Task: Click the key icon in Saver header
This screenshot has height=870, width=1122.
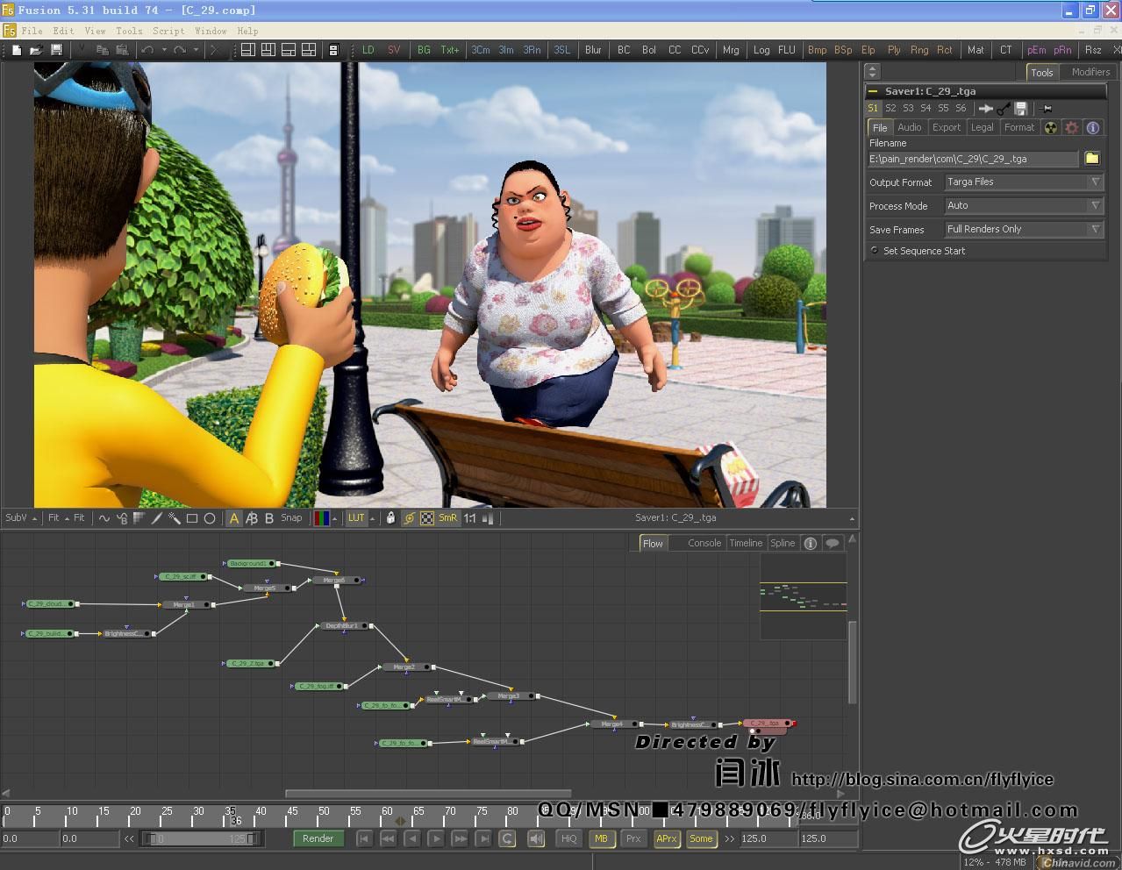Action: 1004,109
